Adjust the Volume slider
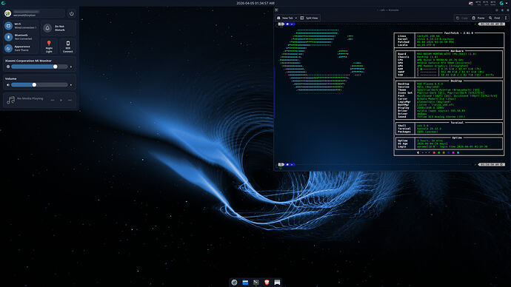Screen dimensions: 511x287 click(x=39, y=85)
